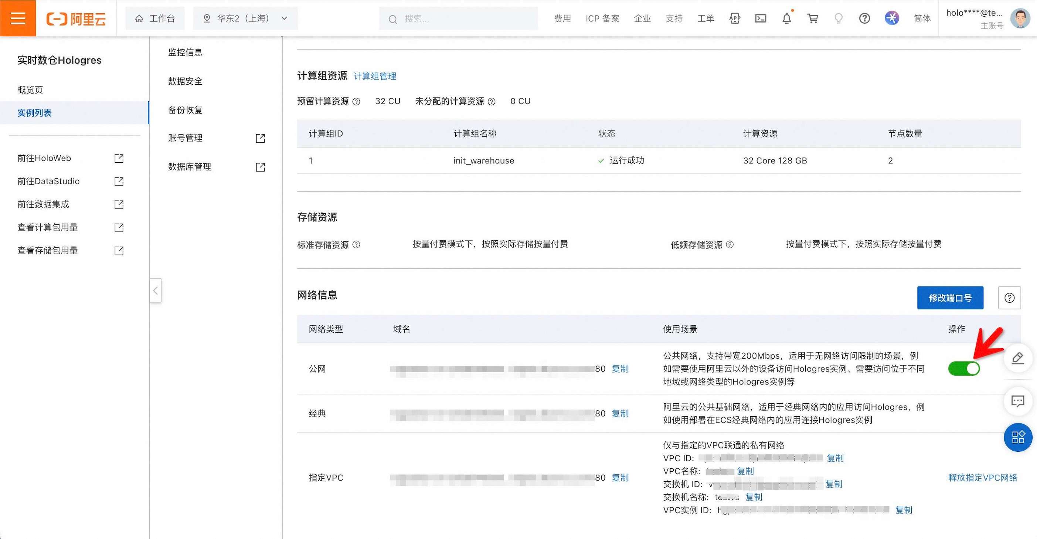Click the external link icon beside 前往数据集成

119,204
